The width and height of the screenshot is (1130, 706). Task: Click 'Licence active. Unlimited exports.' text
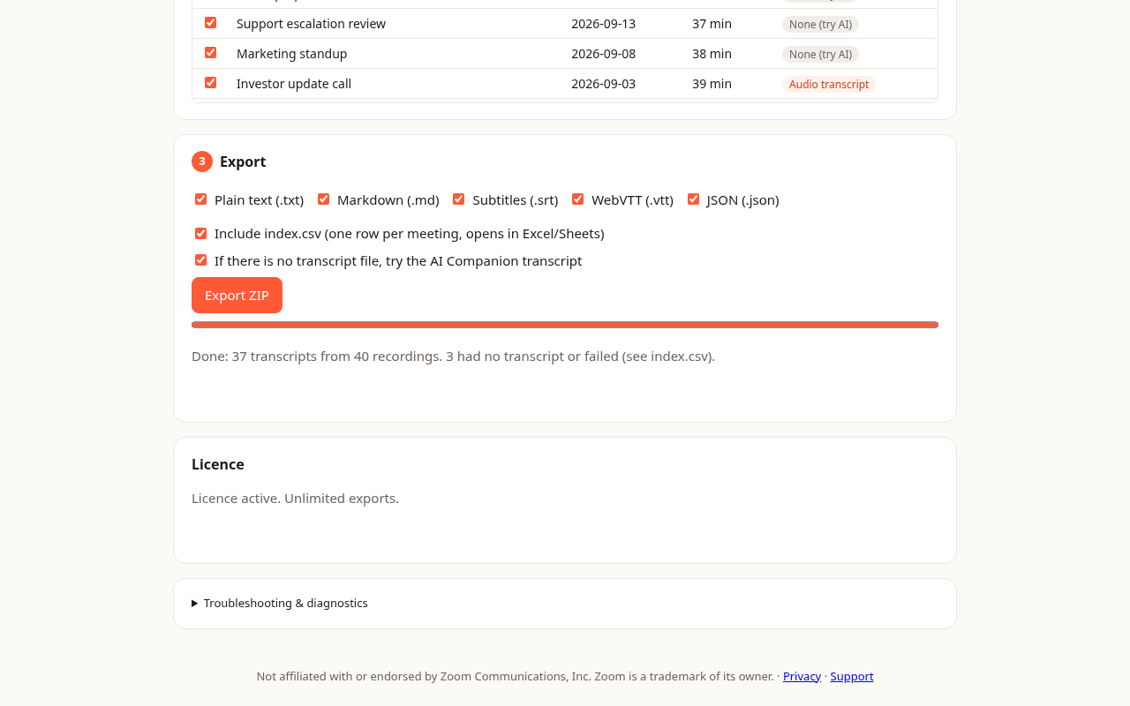coord(295,499)
